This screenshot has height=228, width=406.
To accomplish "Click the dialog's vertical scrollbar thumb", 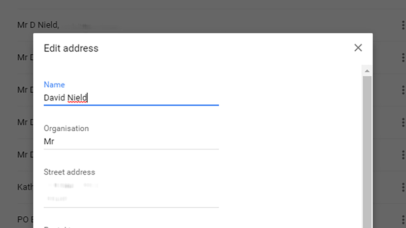I will pyautogui.click(x=367, y=152).
